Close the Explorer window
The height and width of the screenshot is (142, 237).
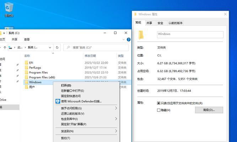point(126,33)
